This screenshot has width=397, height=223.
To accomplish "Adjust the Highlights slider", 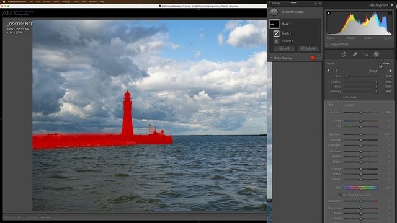I will pos(360,146).
